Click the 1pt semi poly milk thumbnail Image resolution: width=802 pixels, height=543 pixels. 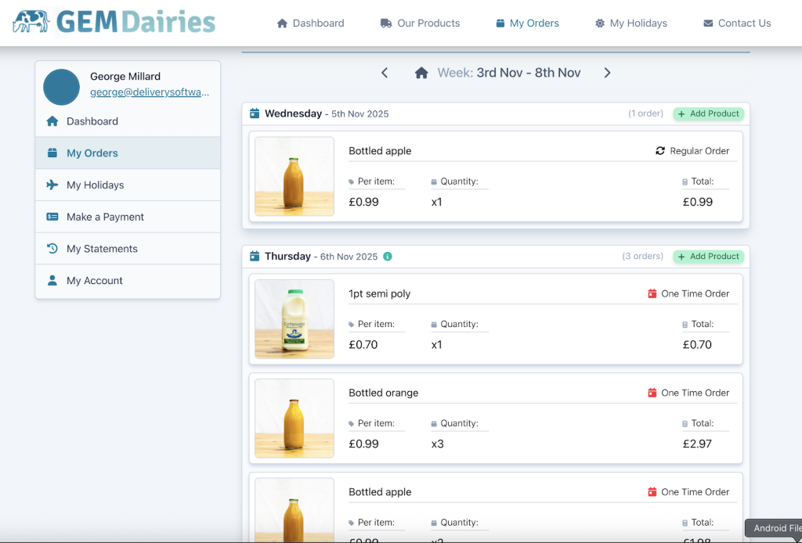(294, 319)
